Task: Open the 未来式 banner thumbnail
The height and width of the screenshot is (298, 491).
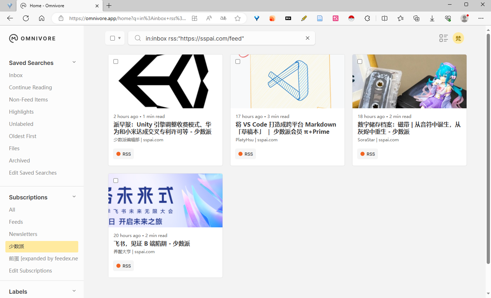Action: pos(165,200)
